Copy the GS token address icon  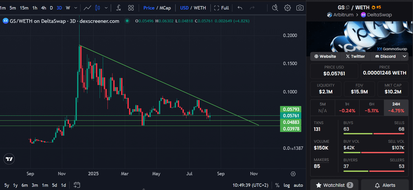(x=348, y=7)
